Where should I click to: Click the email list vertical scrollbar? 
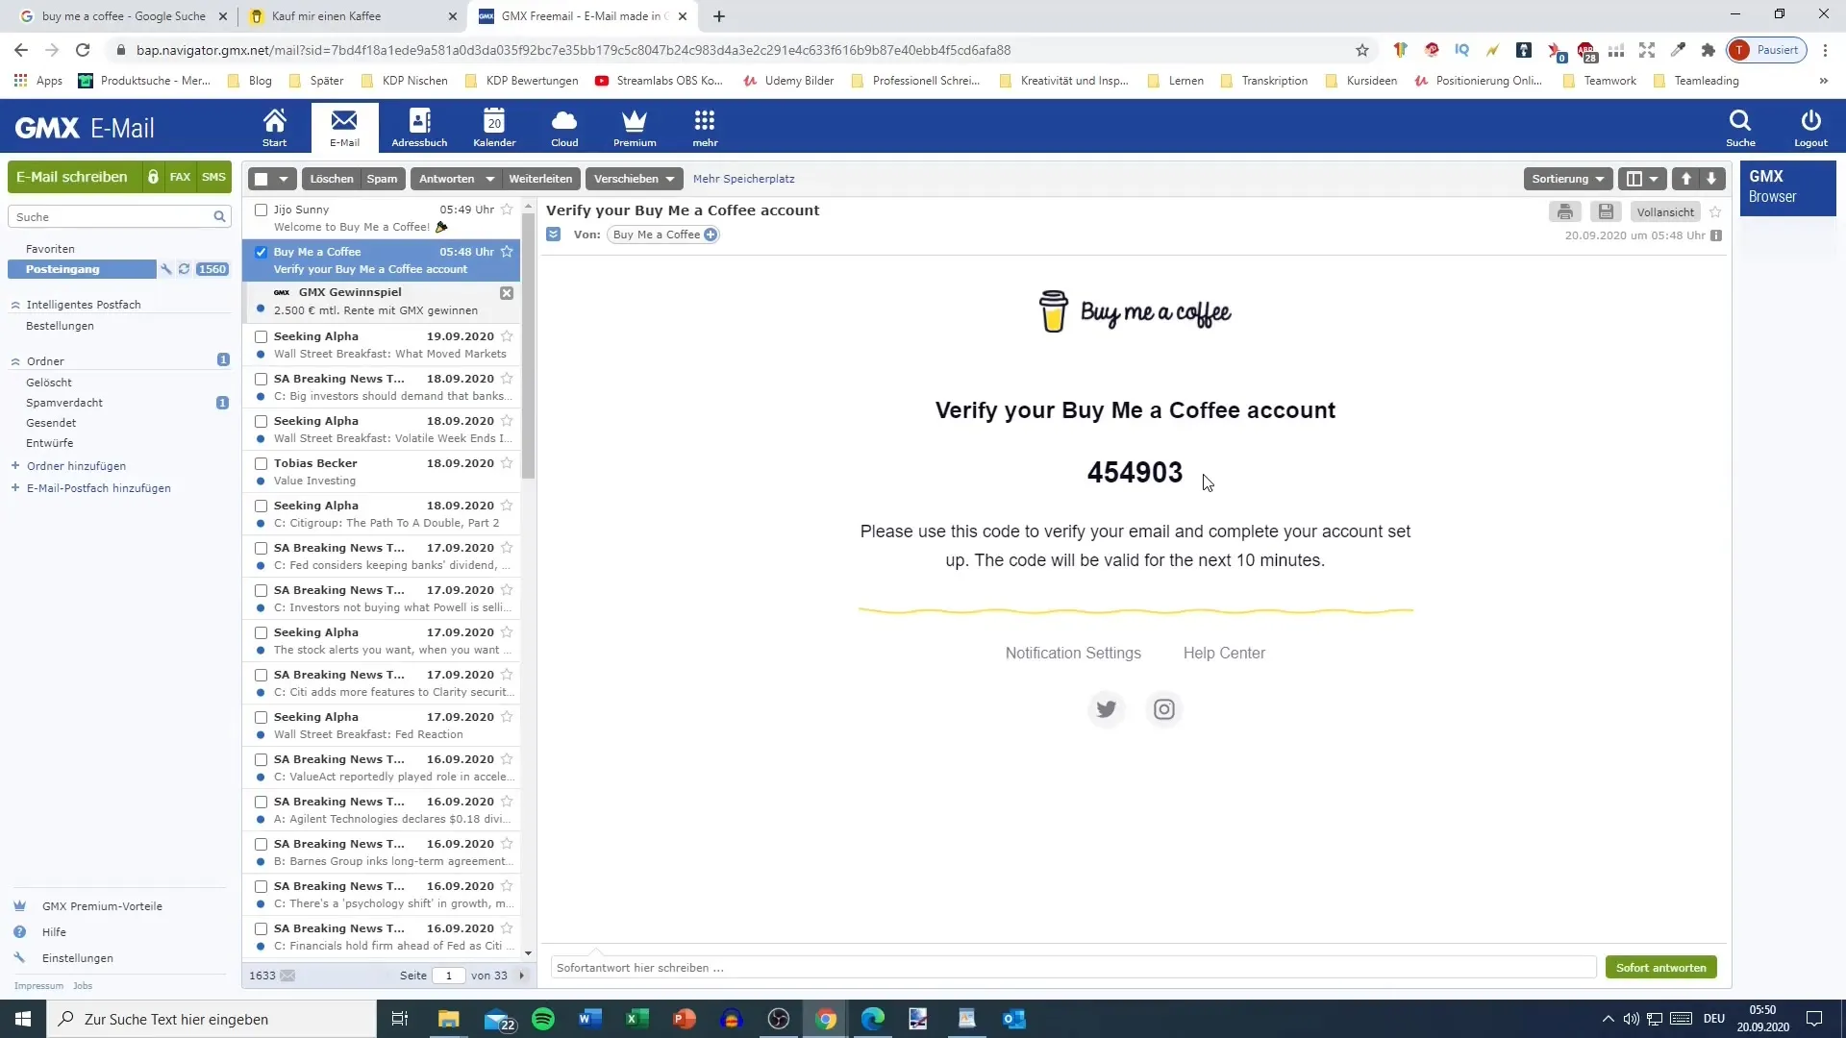click(528, 346)
